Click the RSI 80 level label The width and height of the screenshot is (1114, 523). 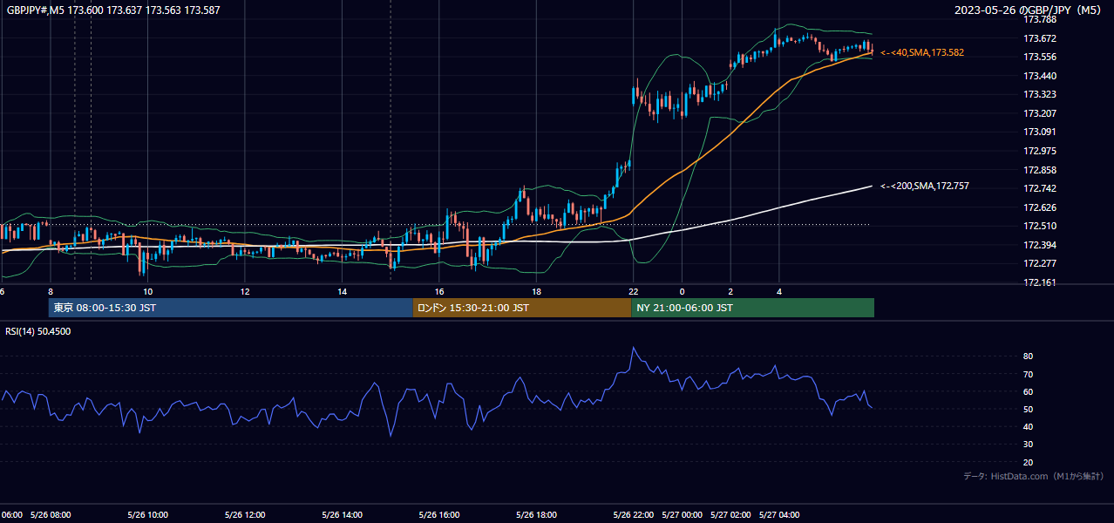point(1029,357)
